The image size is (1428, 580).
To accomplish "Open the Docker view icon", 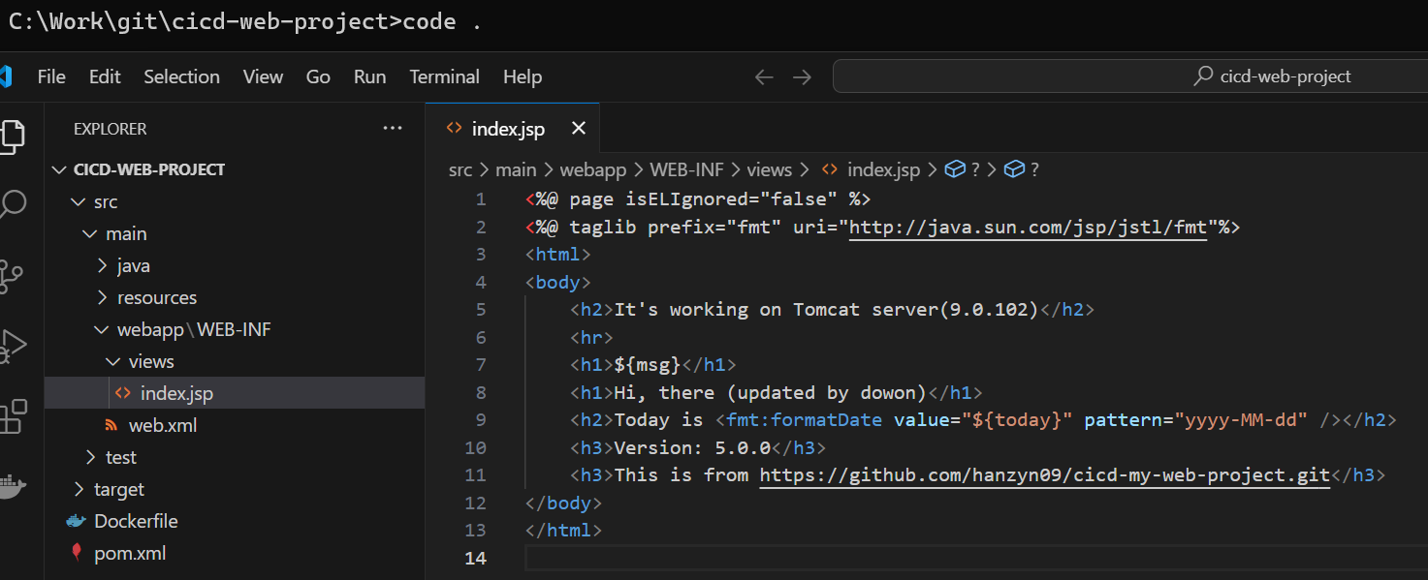I will coord(10,485).
